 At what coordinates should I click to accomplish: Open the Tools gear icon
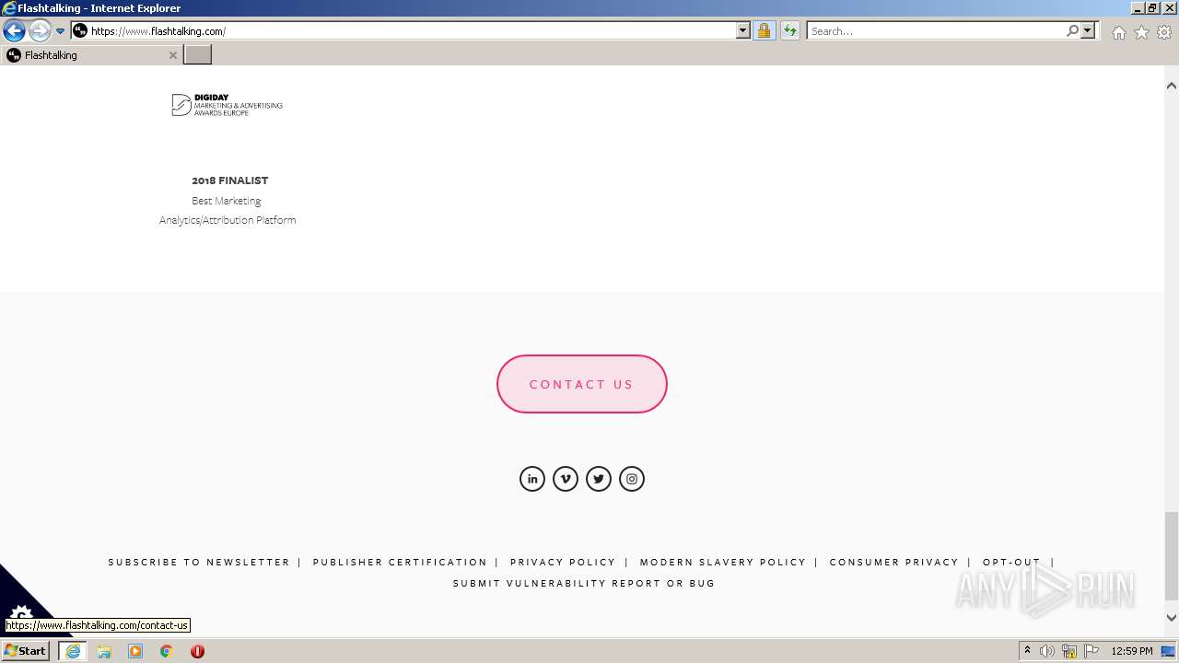[x=1164, y=32]
